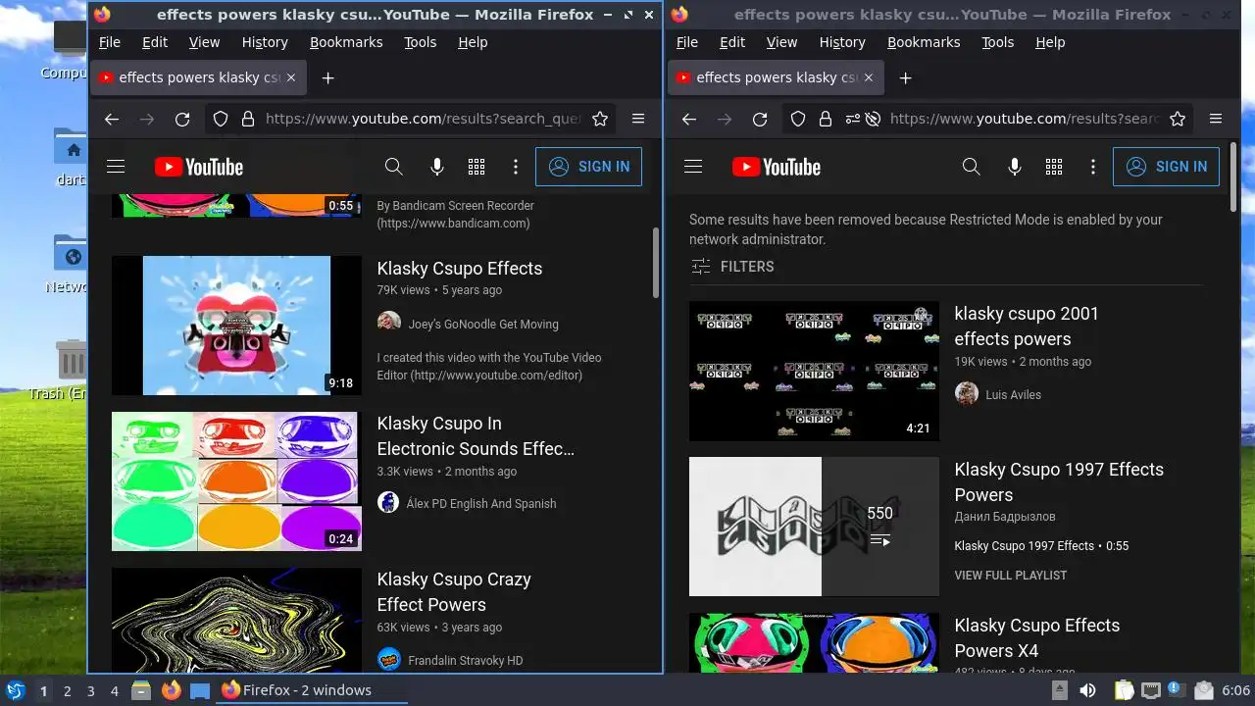Open new tab in right window
Image resolution: width=1255 pixels, height=706 pixels.
[x=906, y=77]
